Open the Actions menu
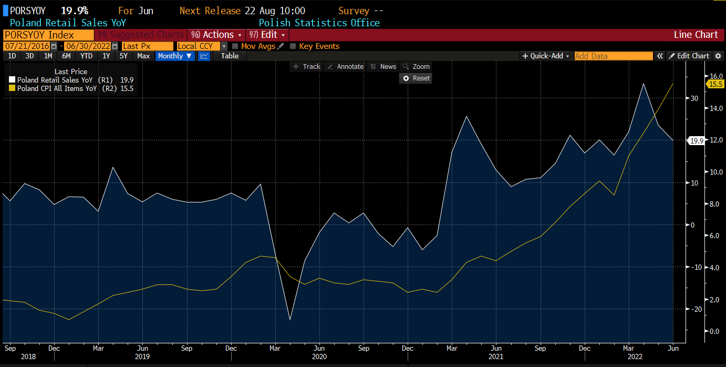The height and width of the screenshot is (367, 726). pyautogui.click(x=216, y=35)
